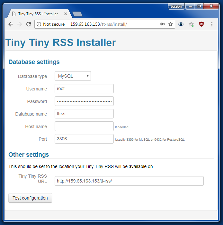
Task: Open a new browser tab
Action: pyautogui.click(x=77, y=14)
